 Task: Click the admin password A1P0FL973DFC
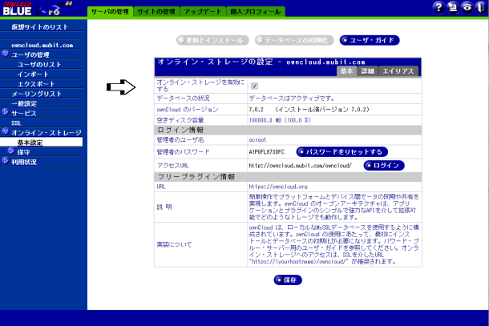(267, 151)
